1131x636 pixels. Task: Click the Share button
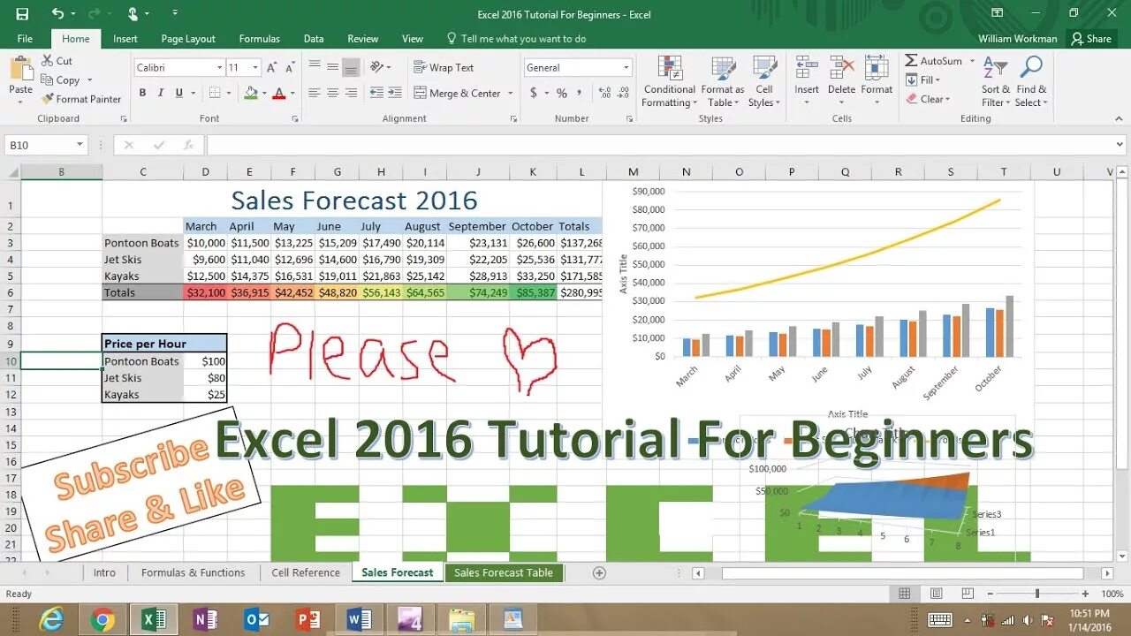point(1090,39)
